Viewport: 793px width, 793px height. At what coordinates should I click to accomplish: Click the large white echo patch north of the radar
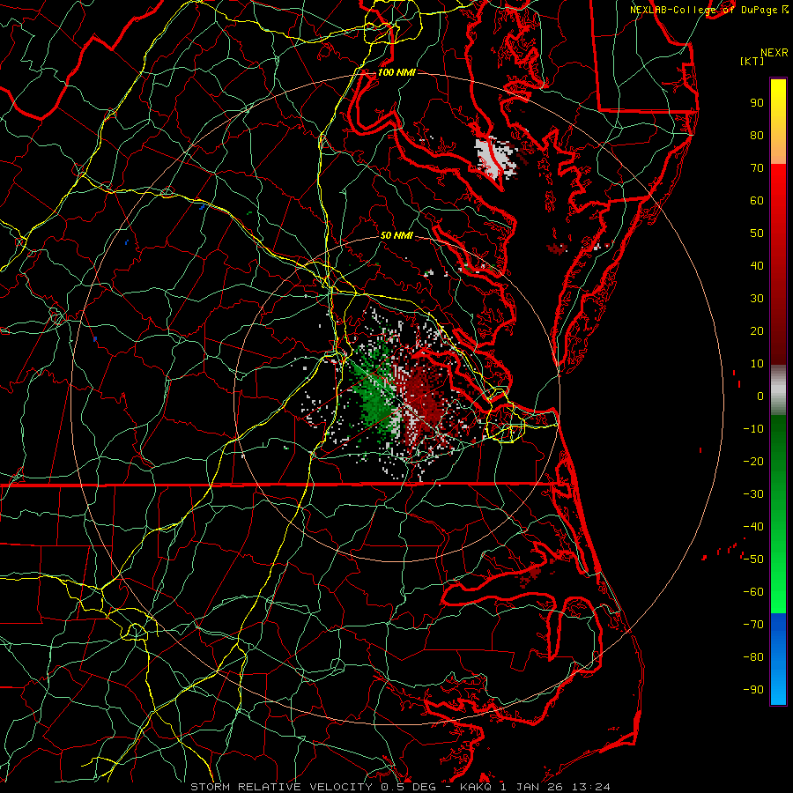click(493, 159)
